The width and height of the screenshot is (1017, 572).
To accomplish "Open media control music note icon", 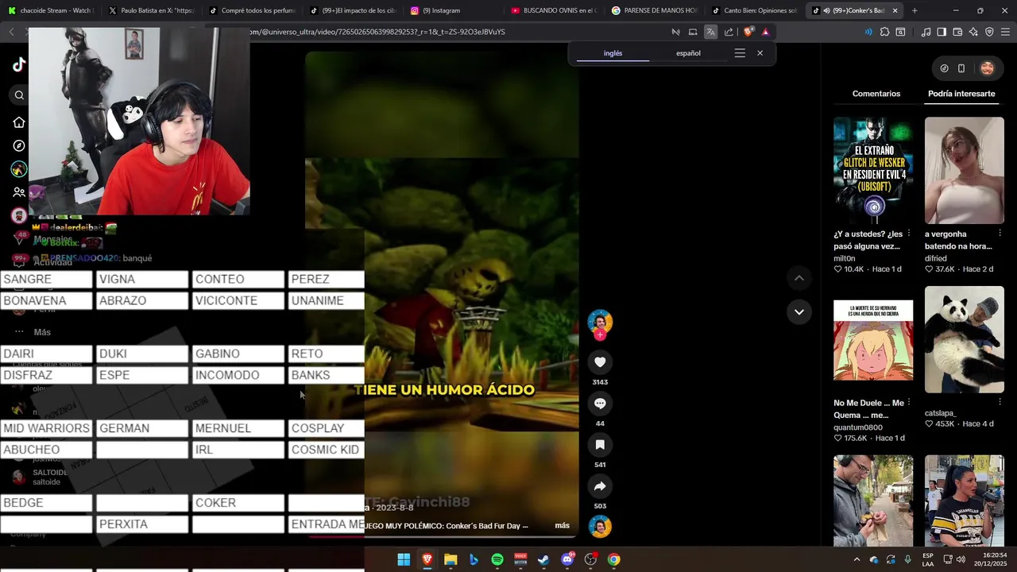I will pos(926,32).
